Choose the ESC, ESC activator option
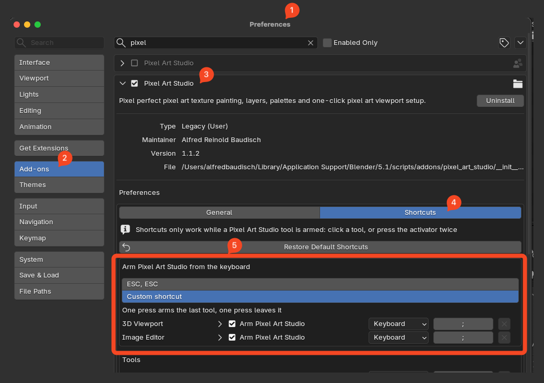The height and width of the screenshot is (383, 544). (x=320, y=284)
